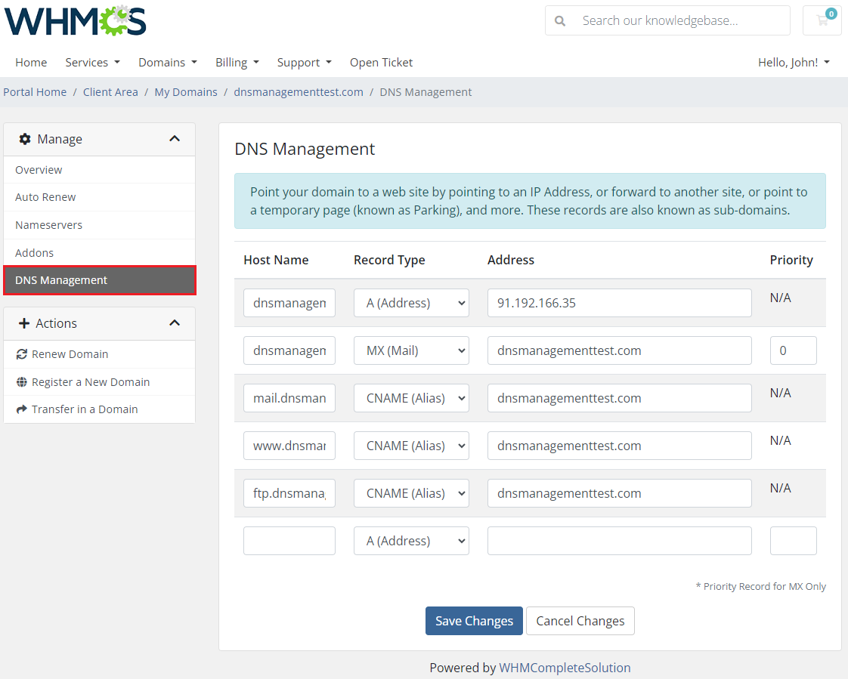Click host name field of MX row
This screenshot has height=679, width=848.
[289, 350]
